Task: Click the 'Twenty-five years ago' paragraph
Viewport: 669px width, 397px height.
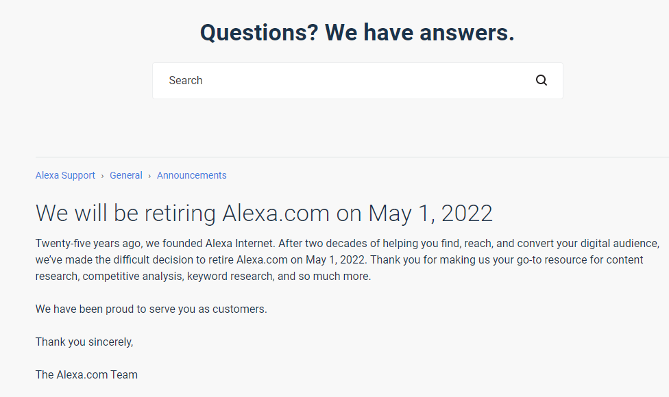Action: (348, 260)
